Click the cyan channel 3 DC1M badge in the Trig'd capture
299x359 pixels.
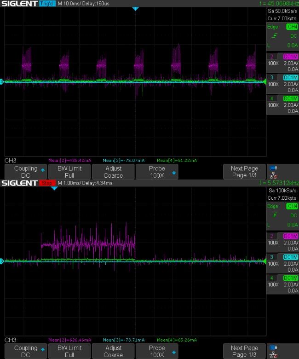pos(291,77)
